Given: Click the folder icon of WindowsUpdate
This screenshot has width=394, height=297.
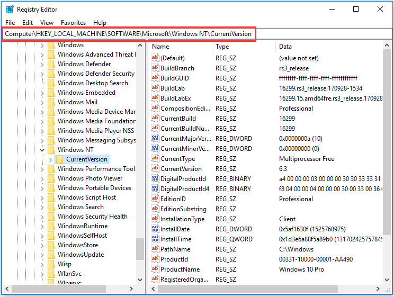Looking at the screenshot, I should [x=51, y=255].
